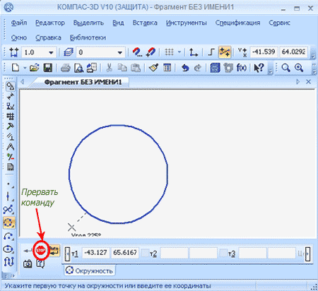Click the camera snapshot icon
This screenshot has height=291, width=318.
point(28,263)
